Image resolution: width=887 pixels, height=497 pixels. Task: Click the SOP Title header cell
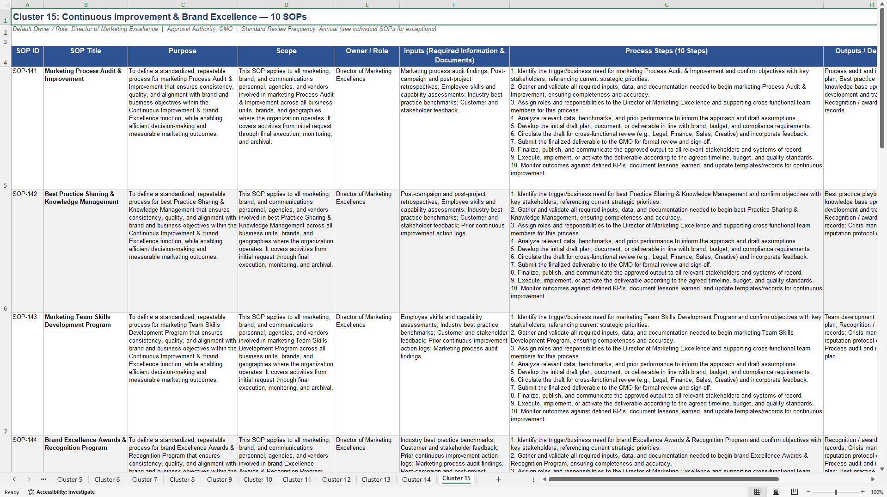(86, 56)
